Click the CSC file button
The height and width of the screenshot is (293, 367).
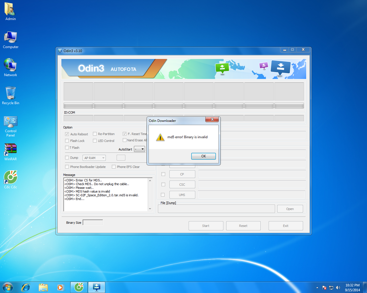coord(182,184)
